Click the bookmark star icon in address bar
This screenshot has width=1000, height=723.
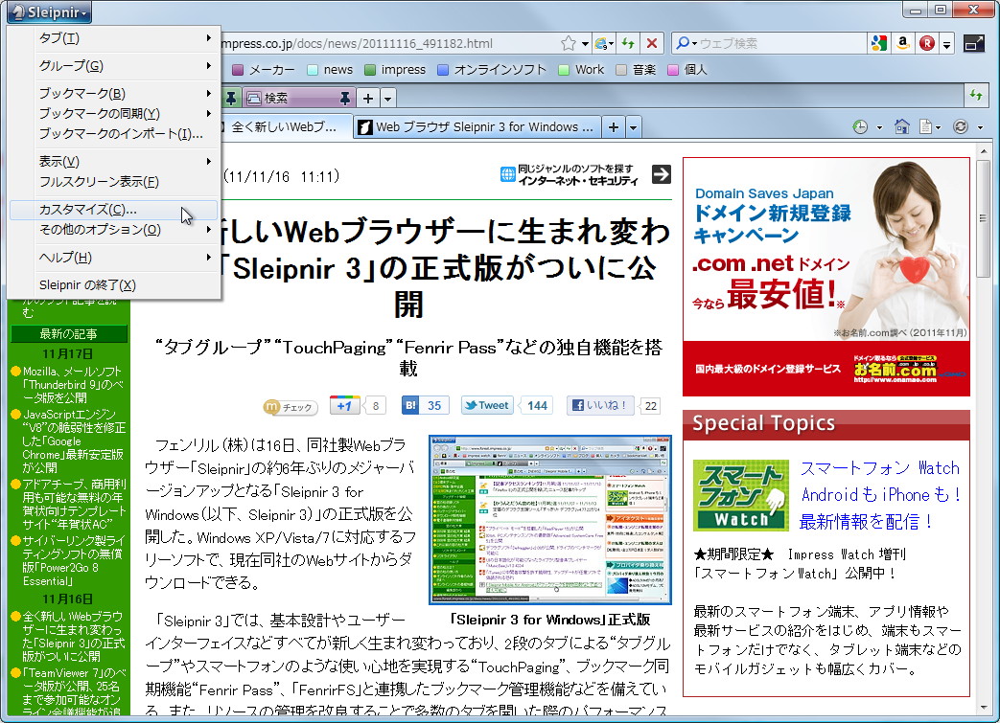568,43
